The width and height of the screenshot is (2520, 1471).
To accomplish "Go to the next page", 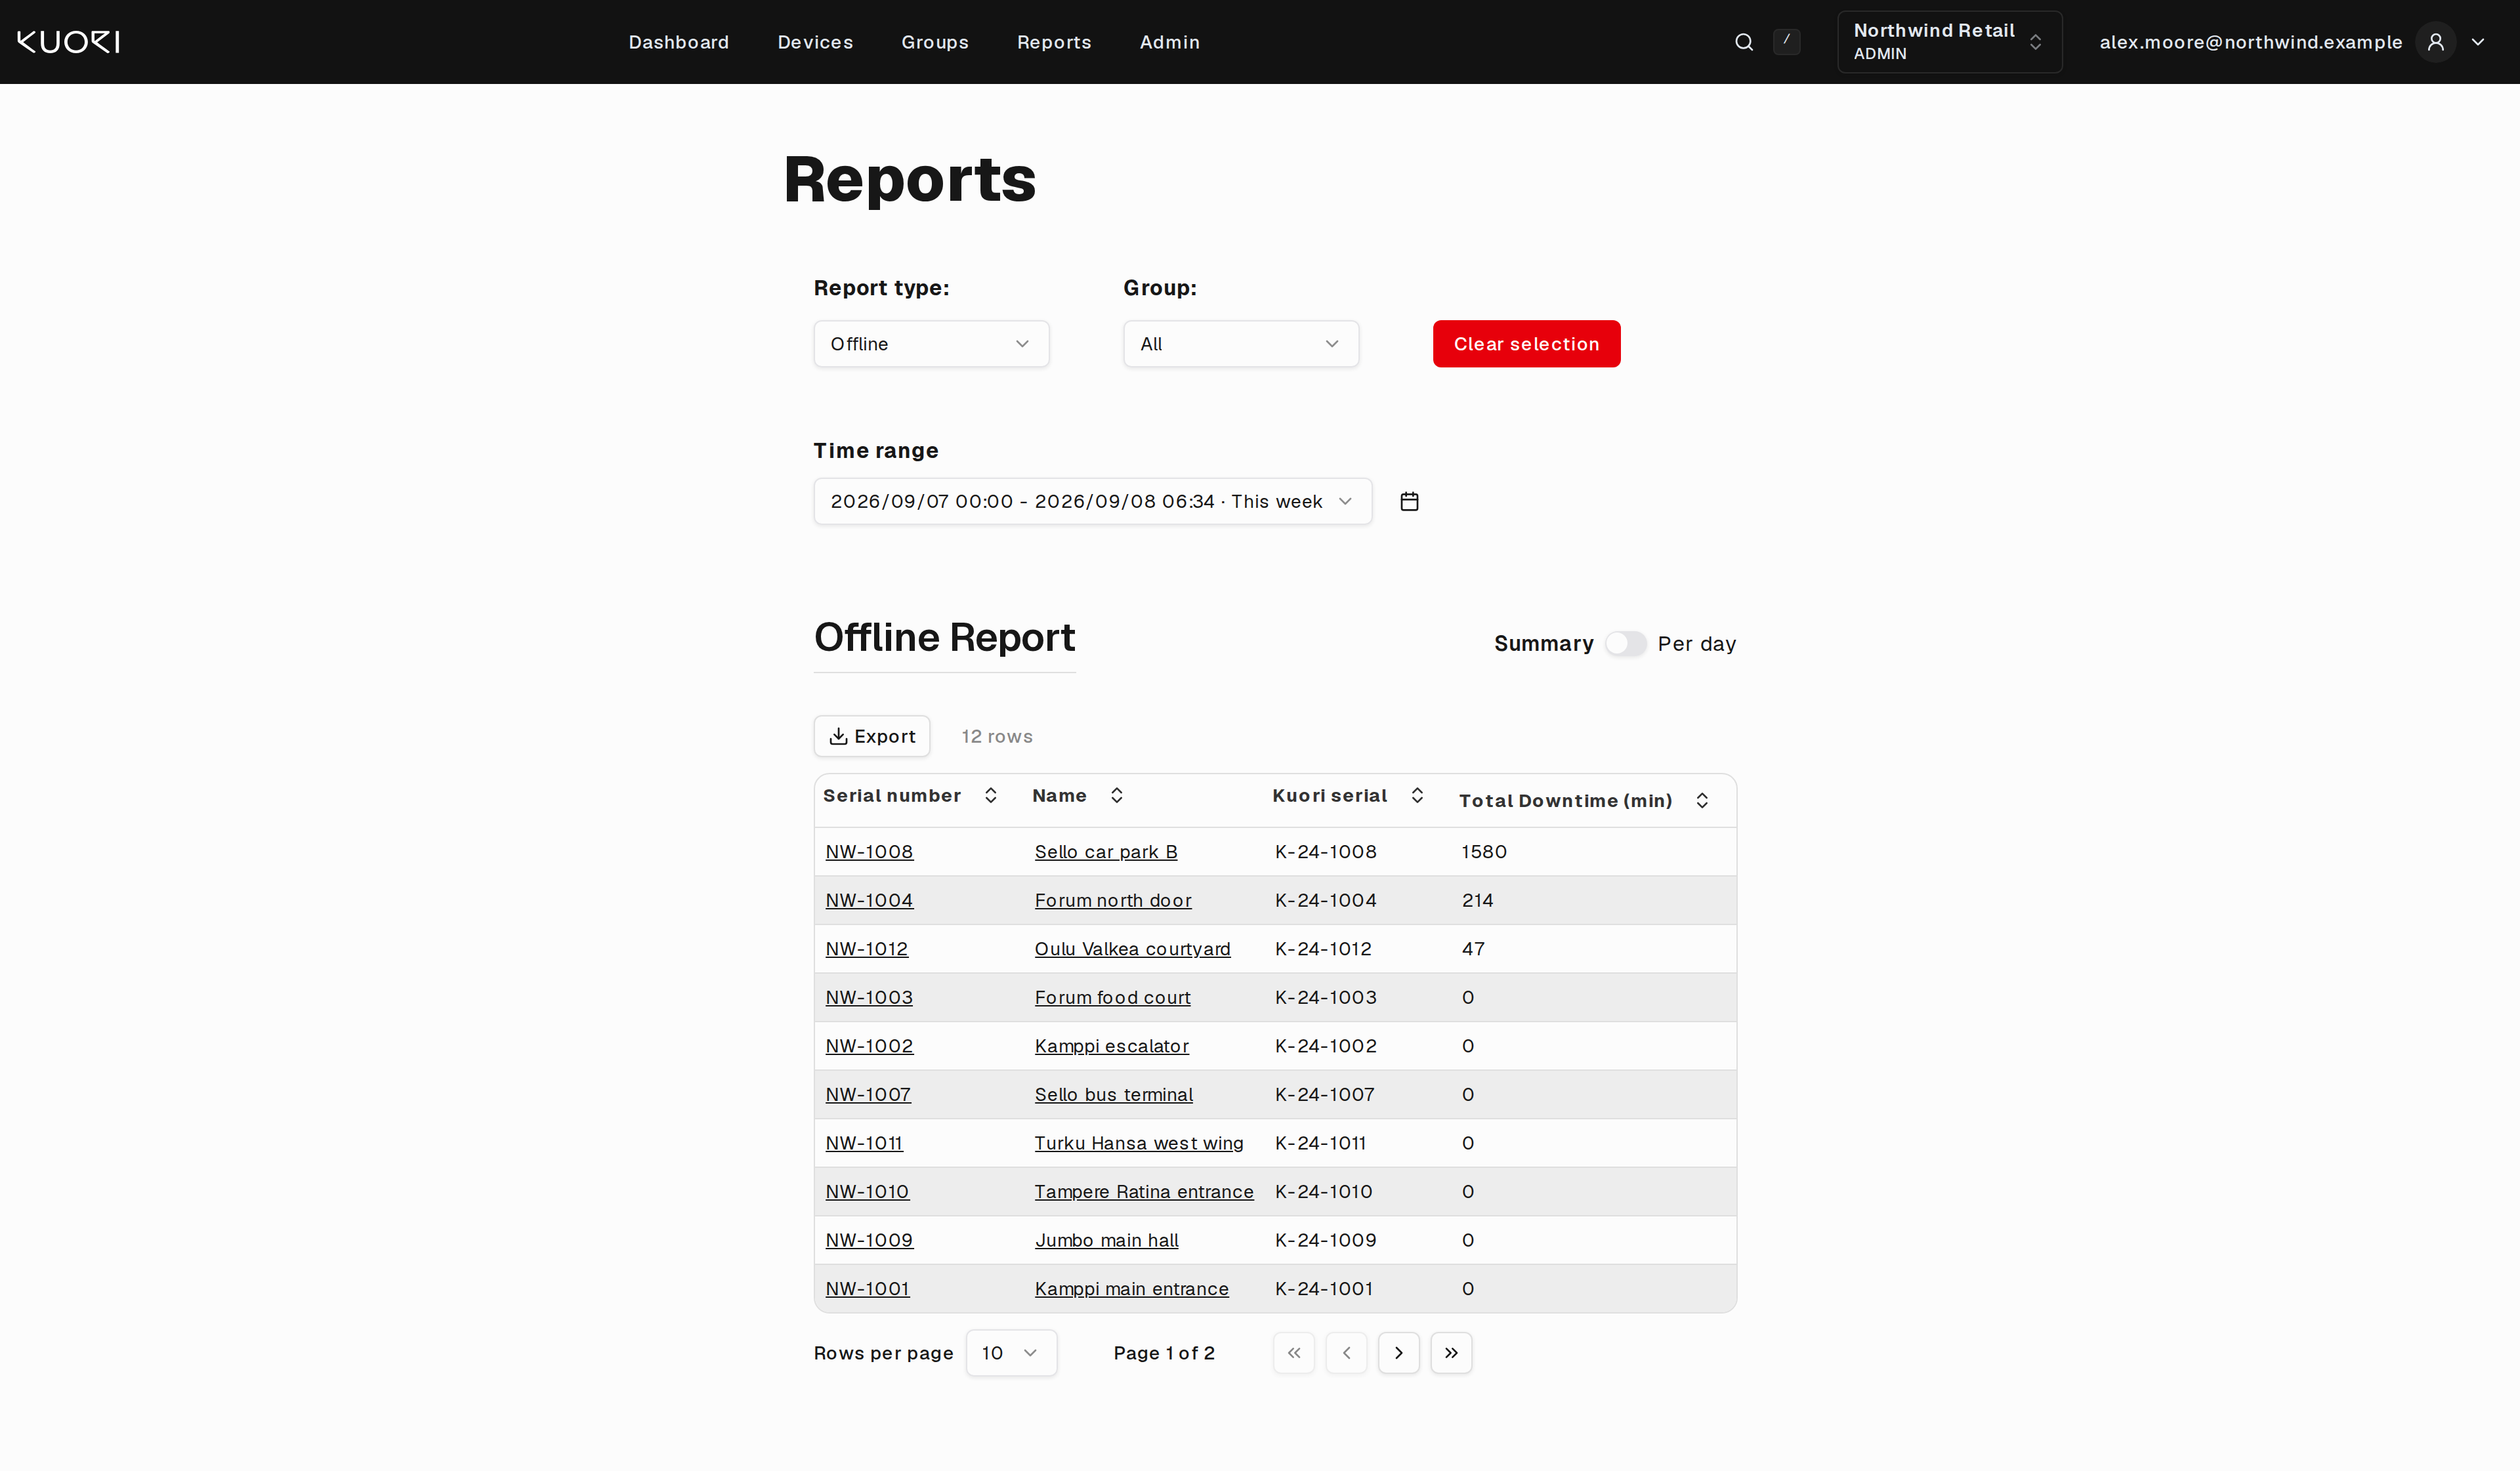I will point(1399,1353).
